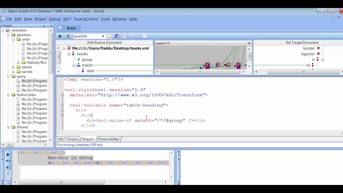Open the Tools menu

[x=105, y=19]
